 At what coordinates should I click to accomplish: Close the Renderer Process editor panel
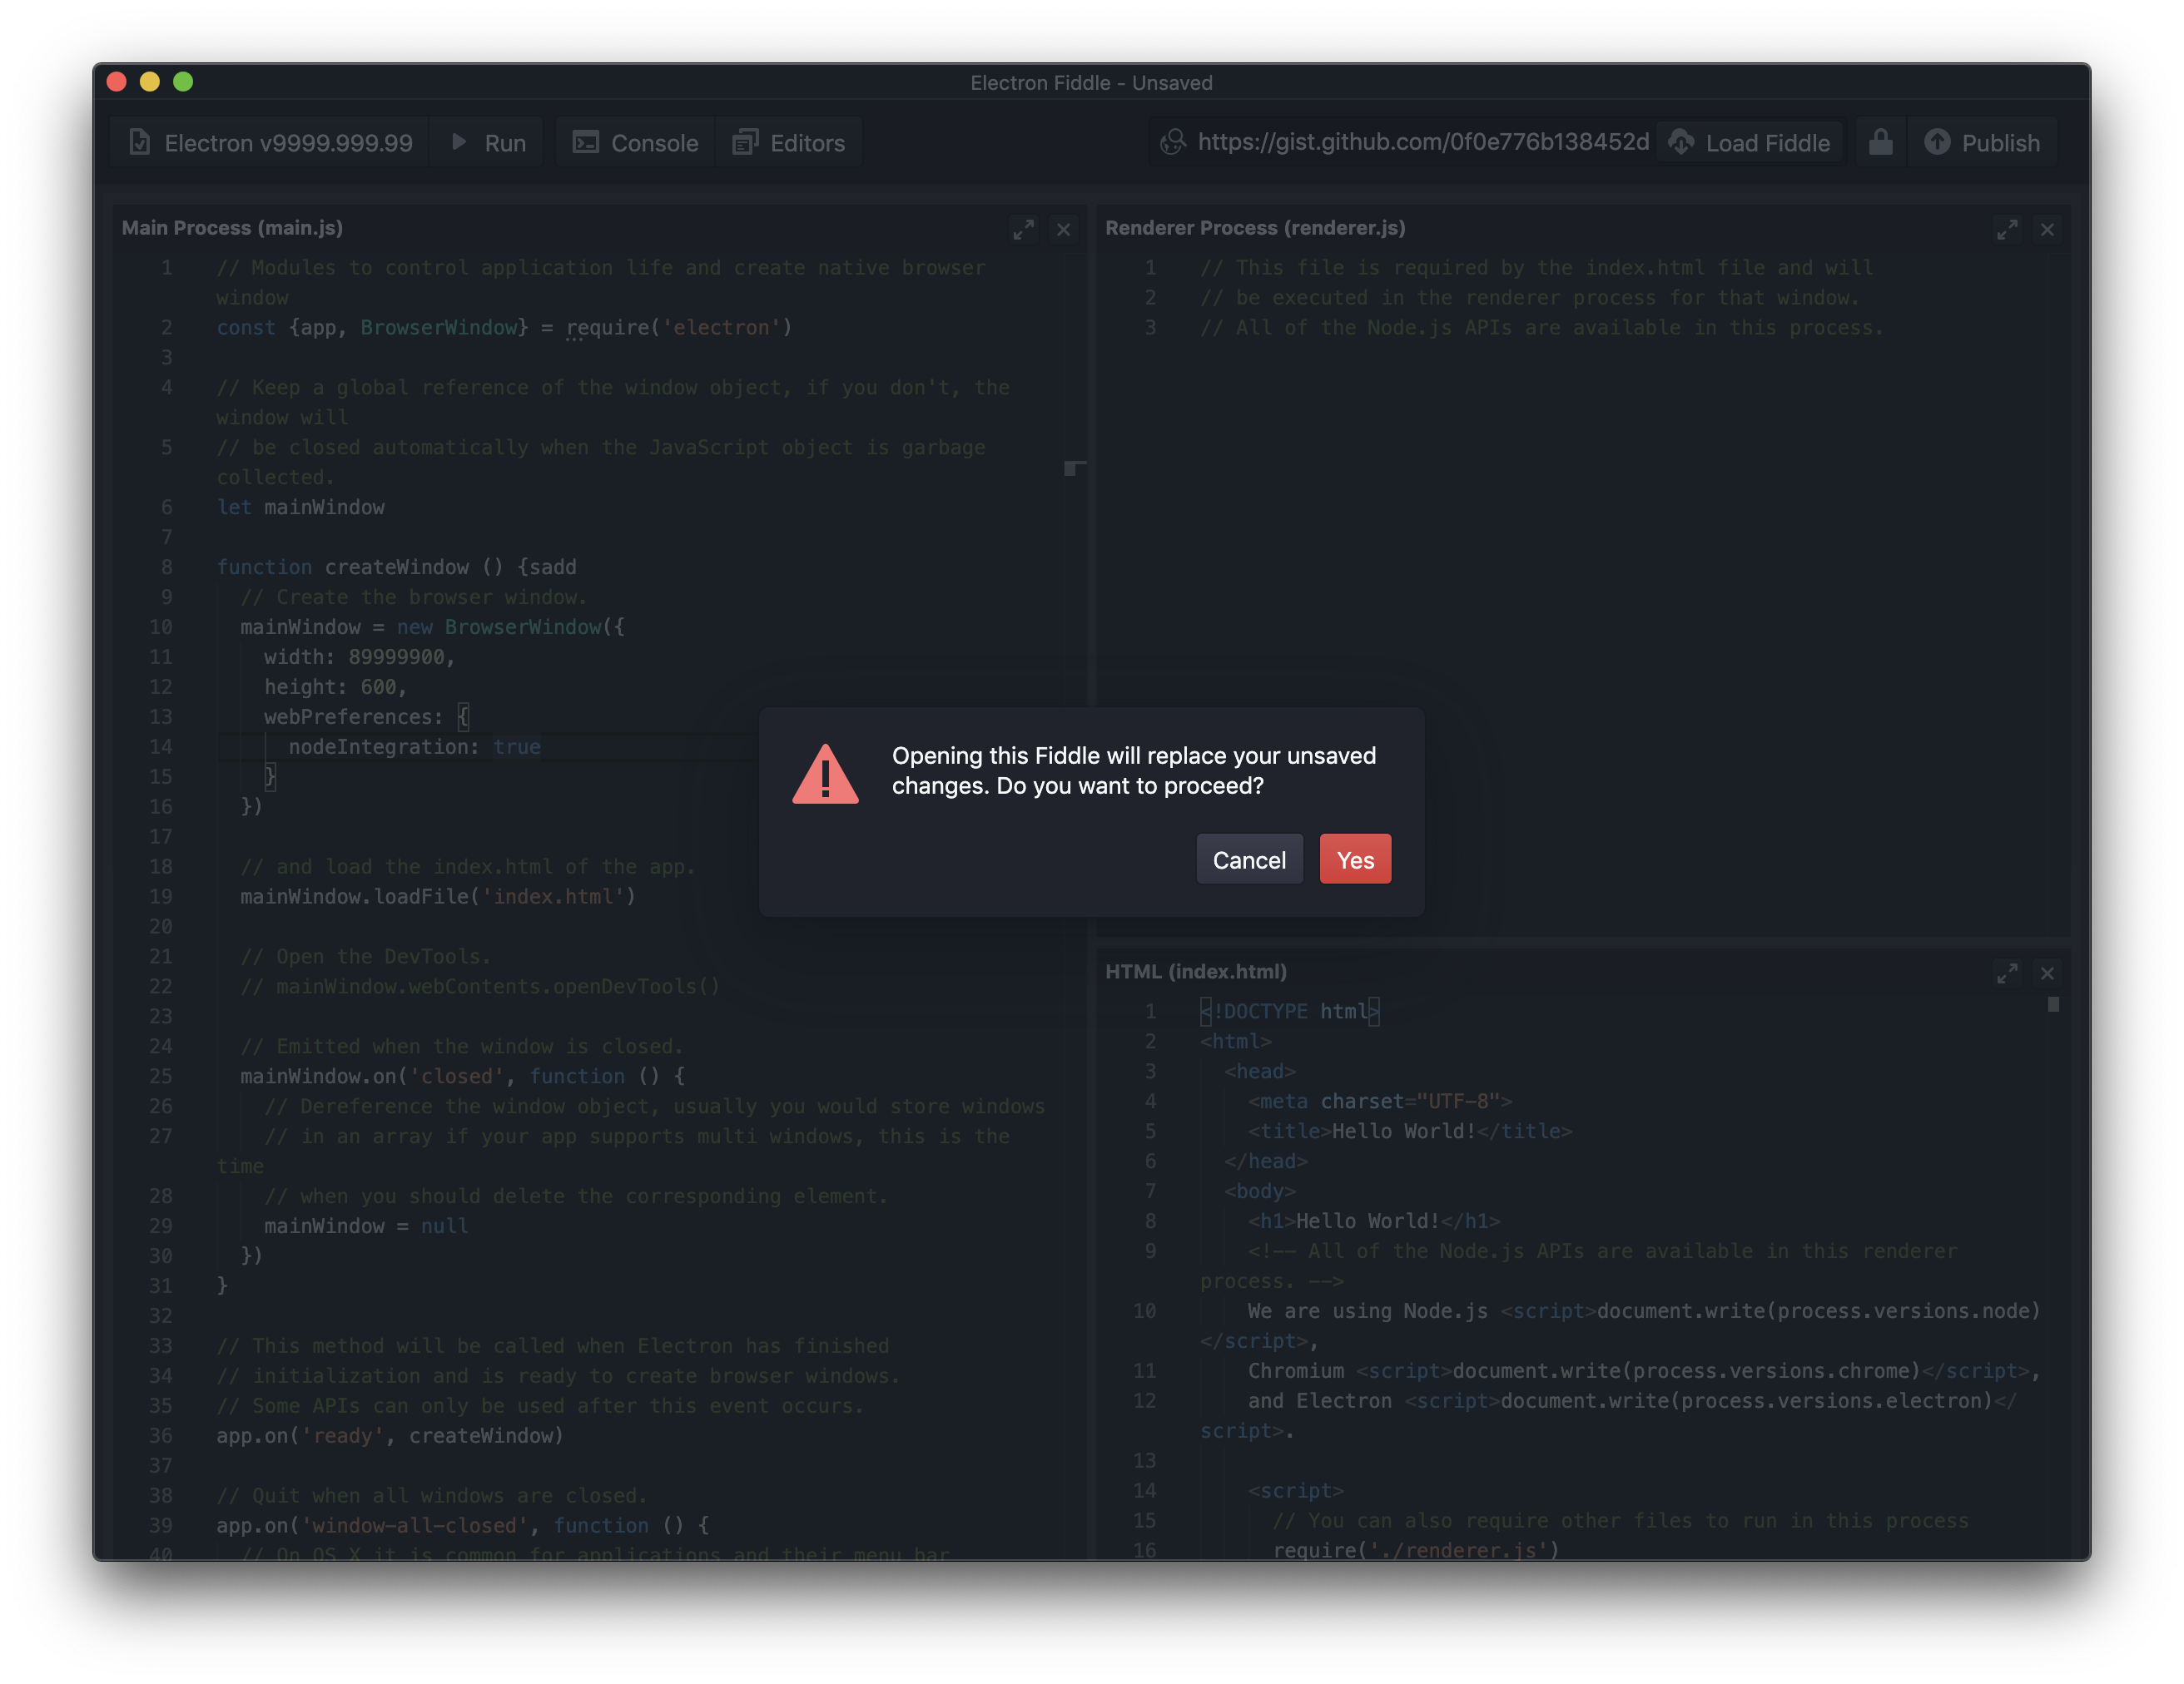[2047, 230]
